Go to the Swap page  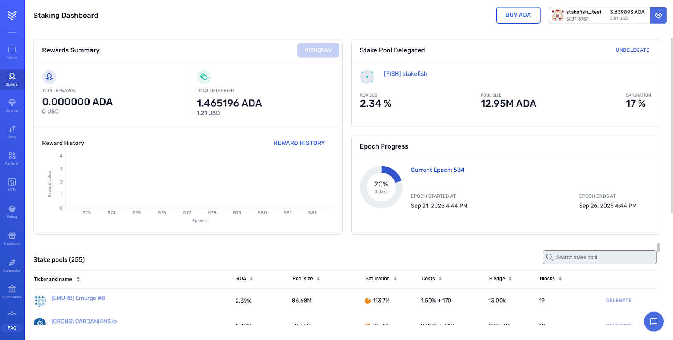(x=12, y=131)
